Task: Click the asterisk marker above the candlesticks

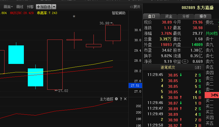Action: tap(74, 17)
